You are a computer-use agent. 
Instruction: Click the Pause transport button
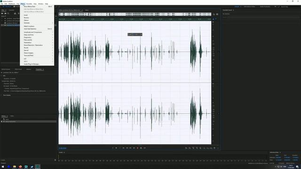tap(120, 148)
